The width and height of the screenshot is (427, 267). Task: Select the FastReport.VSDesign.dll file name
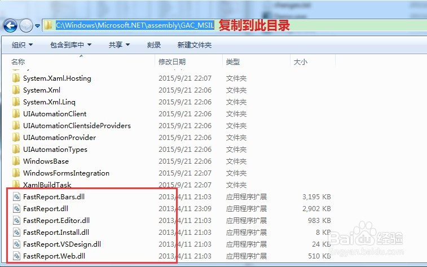(62, 244)
